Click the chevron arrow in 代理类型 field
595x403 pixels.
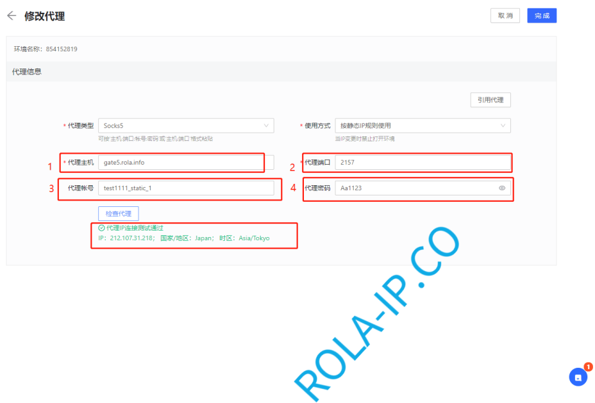266,126
